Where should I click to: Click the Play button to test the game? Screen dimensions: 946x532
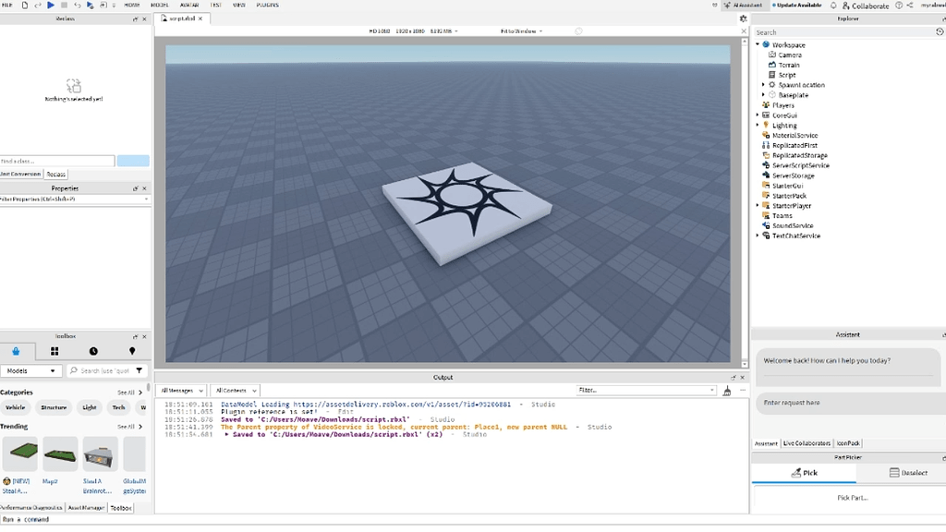50,4
